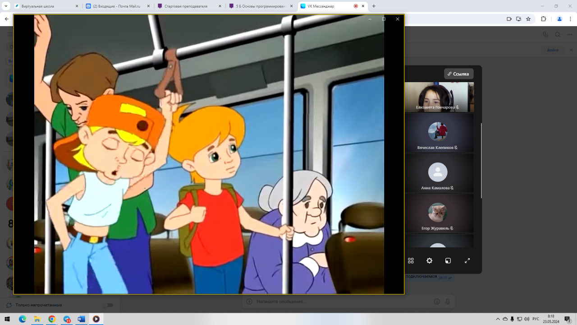Switch keyboard language РУС indicator

(536, 319)
